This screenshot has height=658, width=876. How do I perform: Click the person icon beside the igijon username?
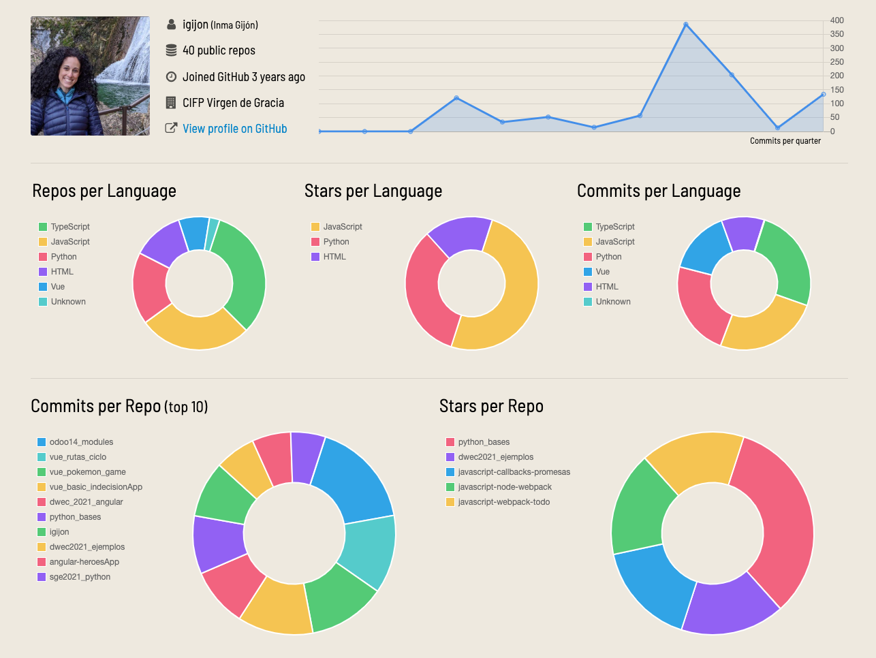172,24
